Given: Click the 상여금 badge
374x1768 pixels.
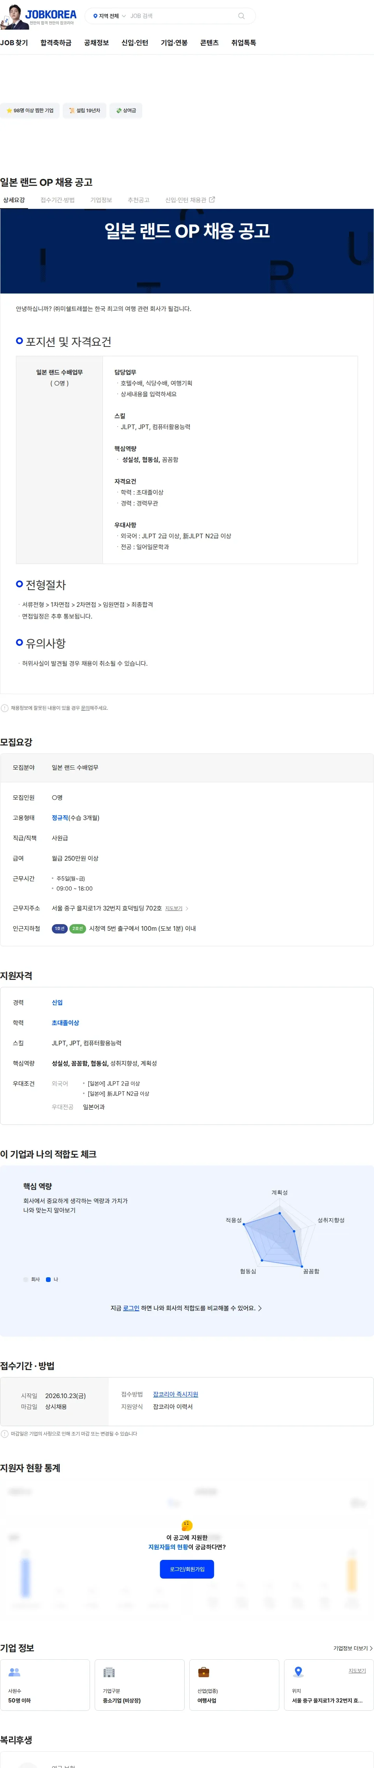Looking at the screenshot, I should pos(125,111).
